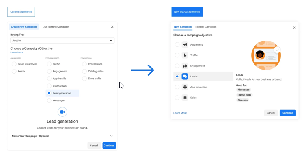Click the Lead generation video camera icon
This screenshot has width=304, height=153.
(62, 112)
